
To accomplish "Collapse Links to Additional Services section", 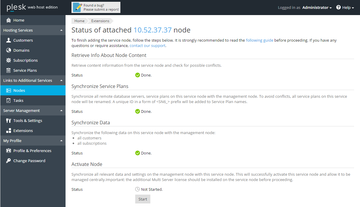I will tap(61, 81).
